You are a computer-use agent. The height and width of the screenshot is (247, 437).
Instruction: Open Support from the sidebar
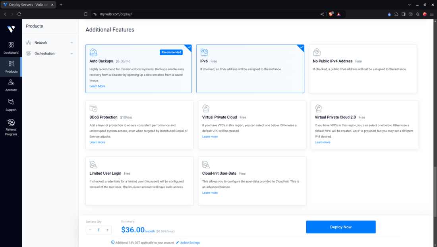click(x=11, y=105)
